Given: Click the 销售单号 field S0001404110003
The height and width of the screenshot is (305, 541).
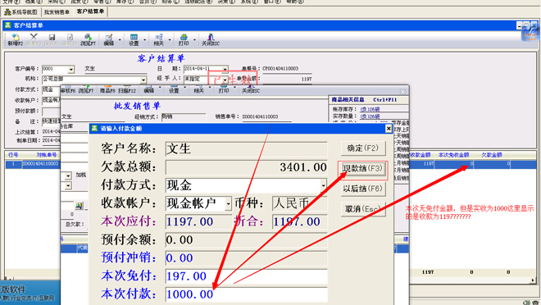Looking at the screenshot, I should pos(266,116).
